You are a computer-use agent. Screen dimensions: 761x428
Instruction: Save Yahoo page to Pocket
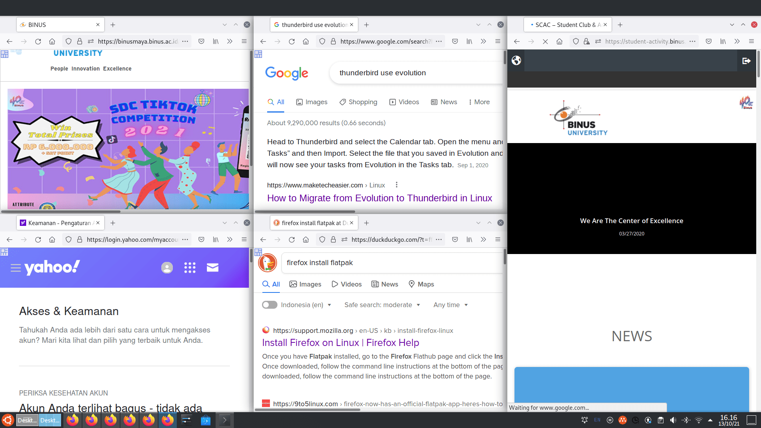coord(201,239)
